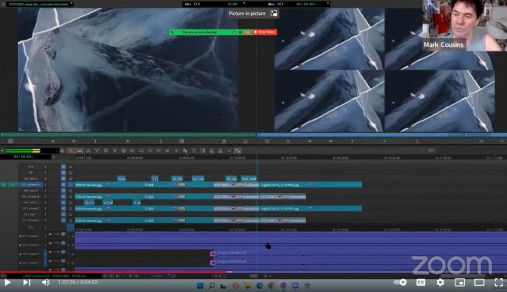Screen dimensions: 507x292
Task: Click the Stop Share button in Zoom
Action: [264, 32]
